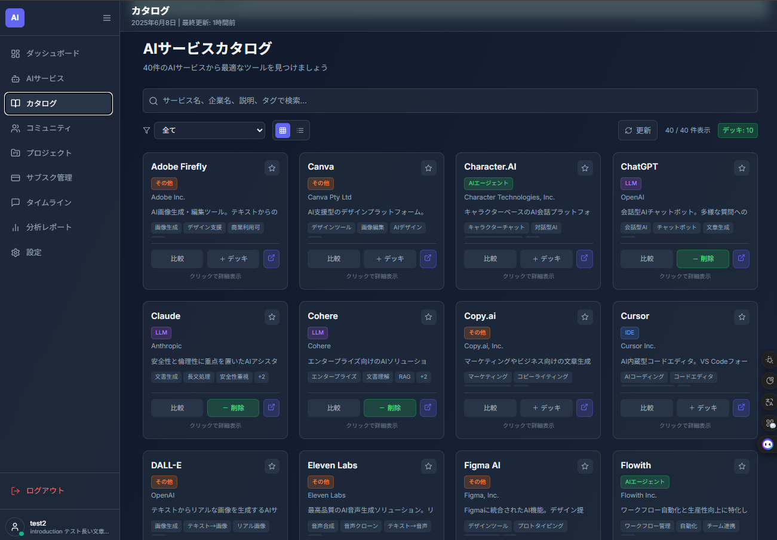Open the ダッシュボード page
The height and width of the screenshot is (540, 777).
click(x=59, y=54)
